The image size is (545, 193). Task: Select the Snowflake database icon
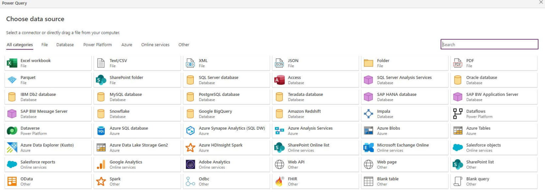coord(101,114)
